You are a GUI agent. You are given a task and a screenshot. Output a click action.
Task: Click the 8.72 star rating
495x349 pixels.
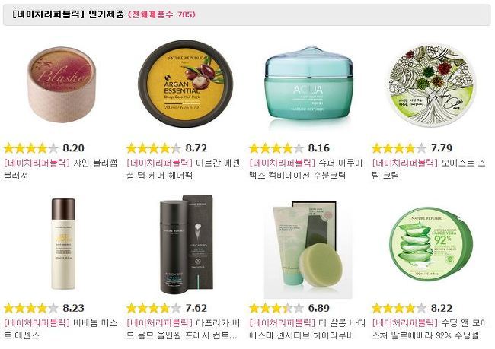pyautogui.click(x=167, y=148)
